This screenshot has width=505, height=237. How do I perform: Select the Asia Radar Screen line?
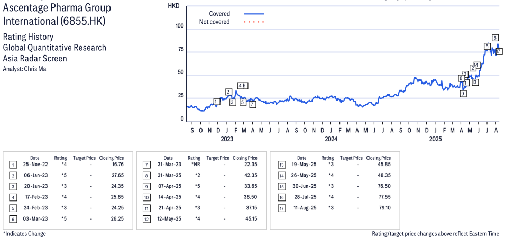pyautogui.click(x=35, y=58)
